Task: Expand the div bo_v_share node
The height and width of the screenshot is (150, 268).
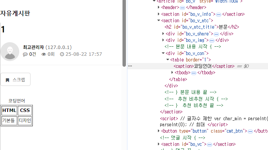Action: pyautogui.click(x=163, y=34)
